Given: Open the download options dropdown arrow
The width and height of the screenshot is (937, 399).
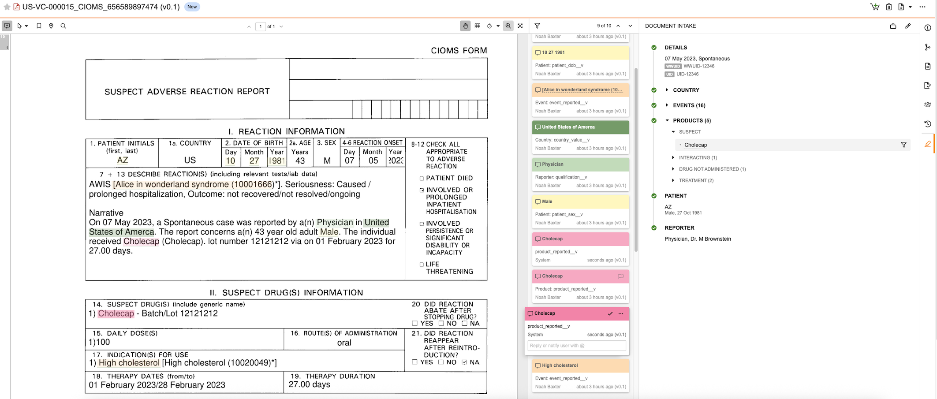Looking at the screenshot, I should click(x=910, y=7).
